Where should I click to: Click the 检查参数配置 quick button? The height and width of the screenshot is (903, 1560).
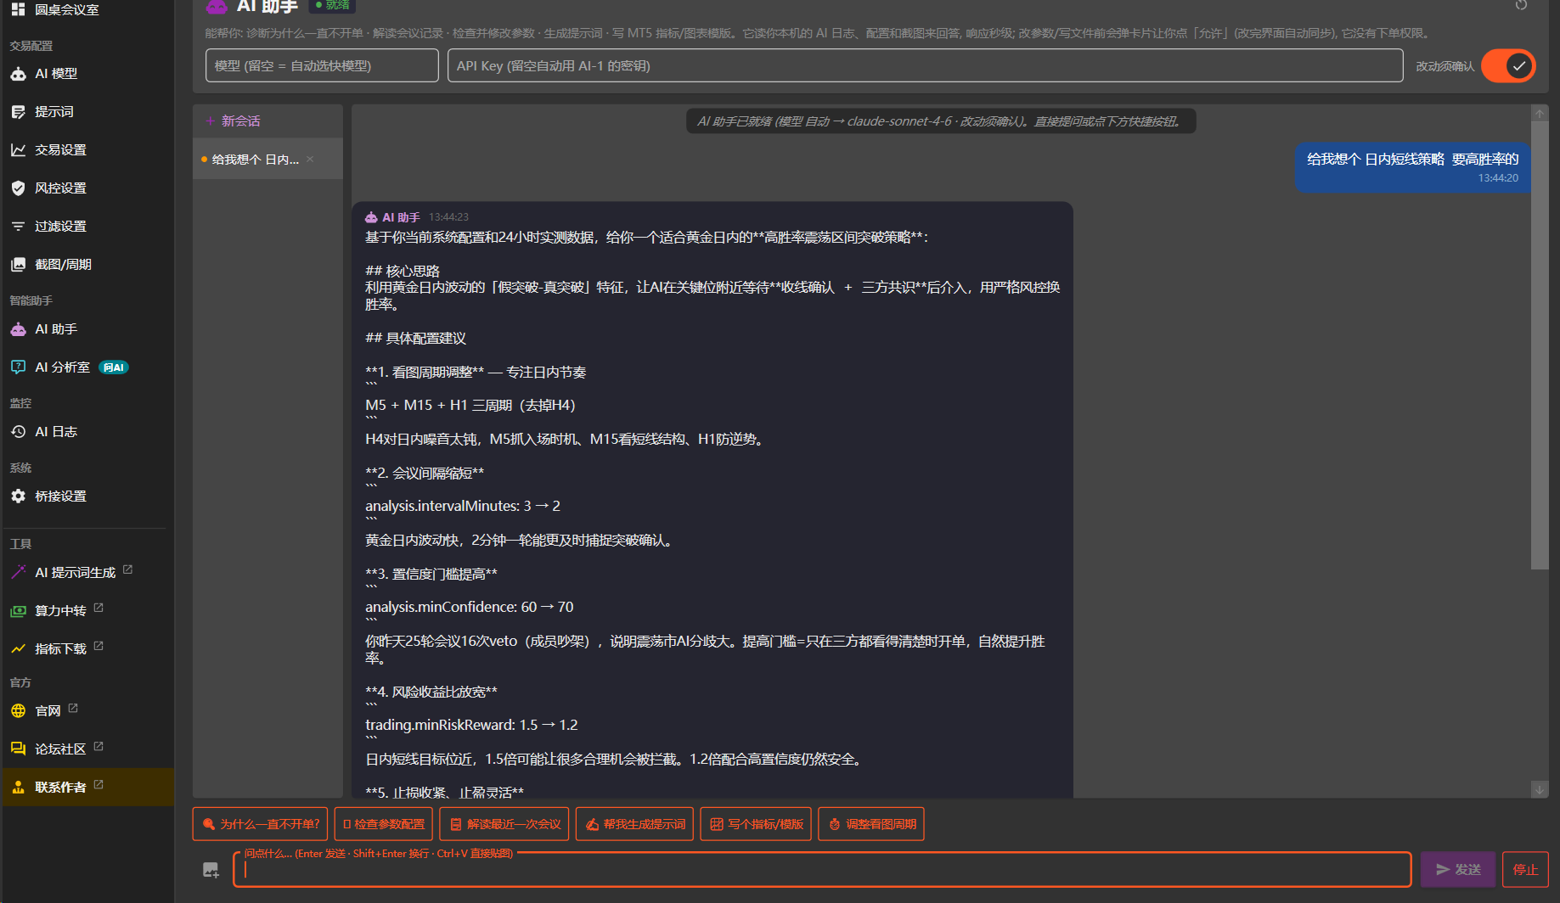(x=384, y=824)
